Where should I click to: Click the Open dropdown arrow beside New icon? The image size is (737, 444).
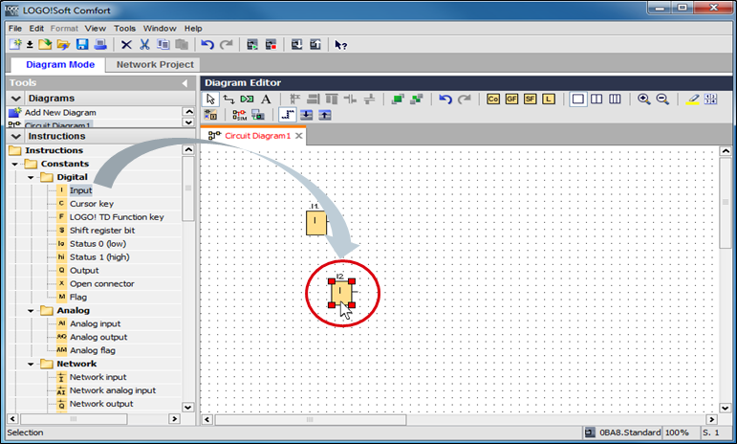click(30, 45)
